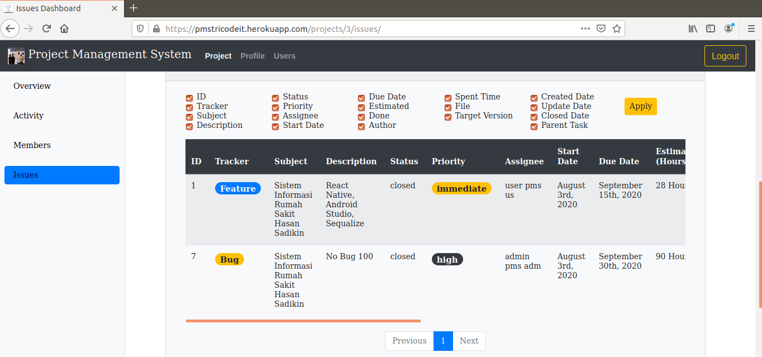Switch to the Users section
762x357 pixels.
pos(284,56)
